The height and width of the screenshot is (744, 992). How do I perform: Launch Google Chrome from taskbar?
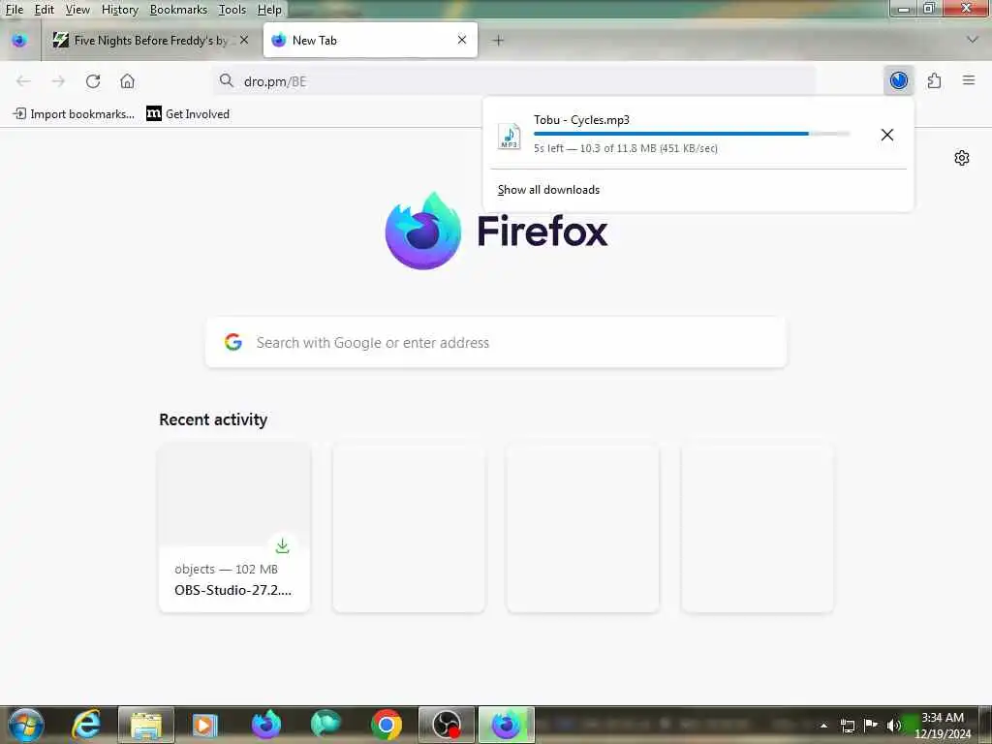click(x=387, y=725)
